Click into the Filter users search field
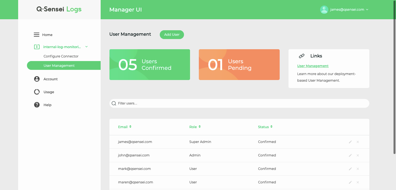The height and width of the screenshot is (190, 396). pos(239,103)
